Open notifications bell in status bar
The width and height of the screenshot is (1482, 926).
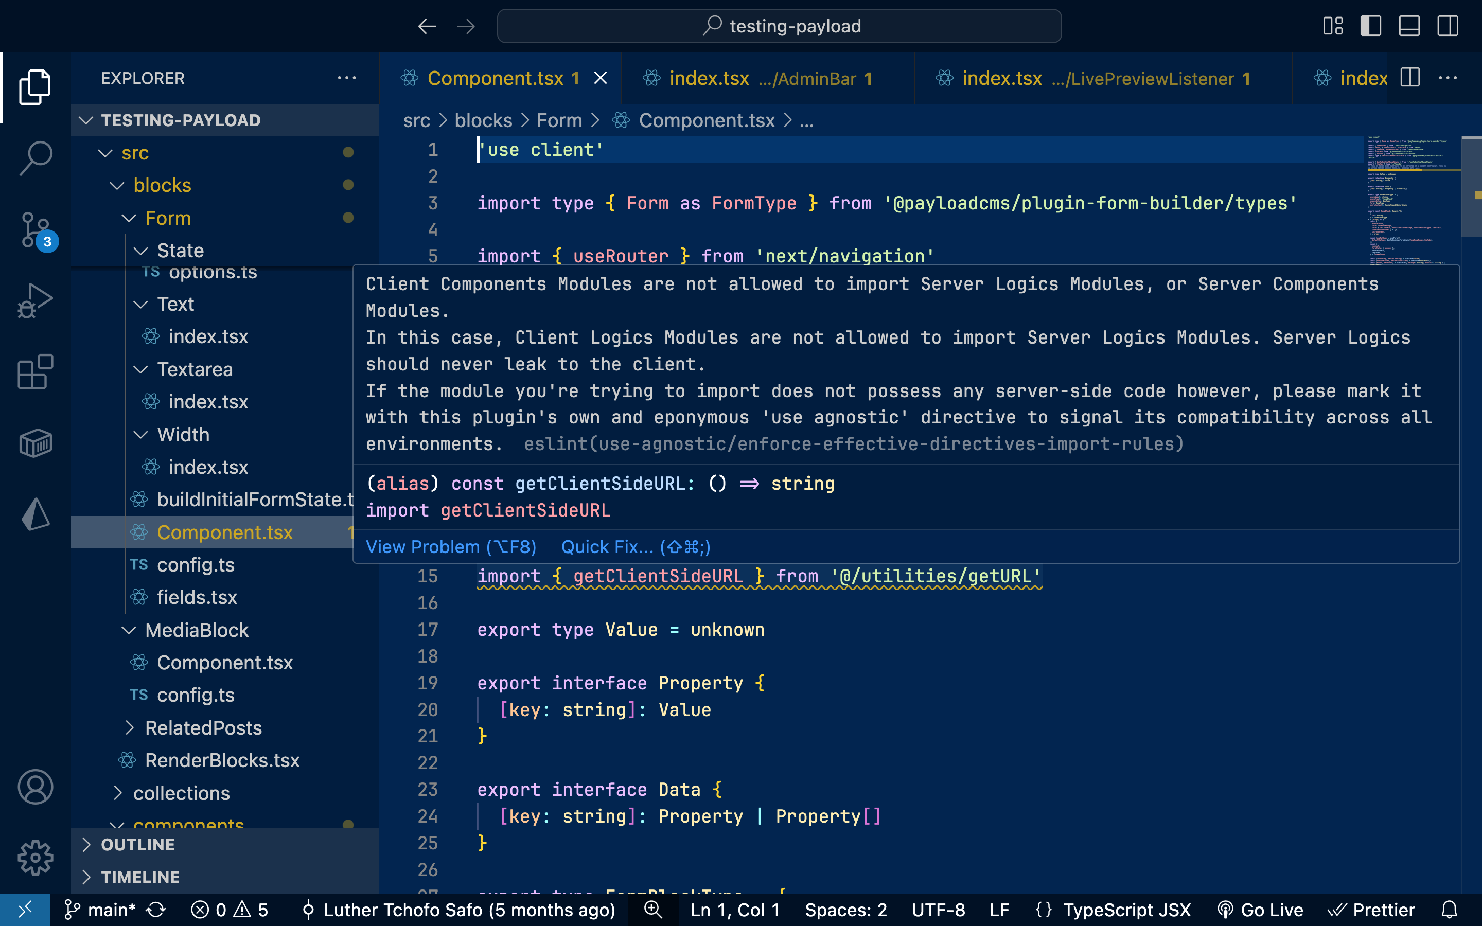(x=1449, y=910)
